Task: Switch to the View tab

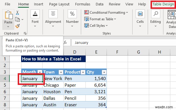Action: click(129, 4)
